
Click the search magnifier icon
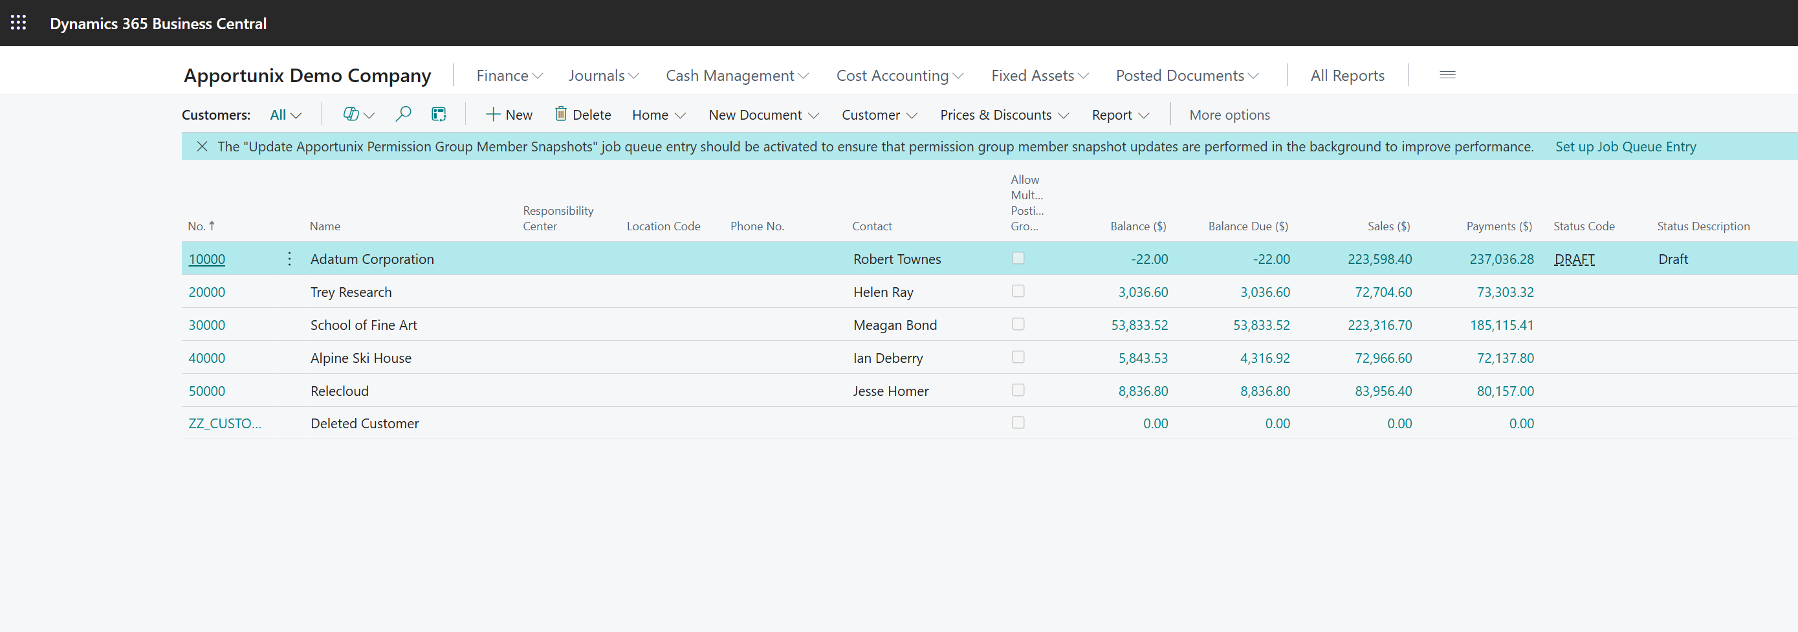click(x=402, y=114)
